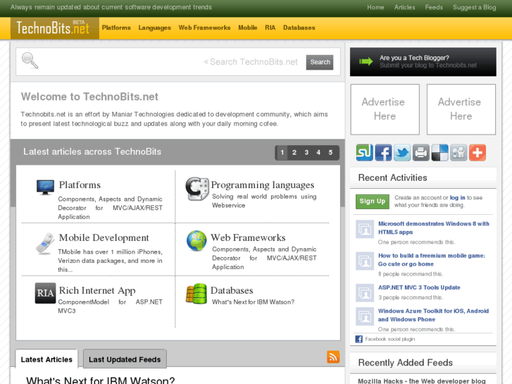Open the TechnoBits.net logo
Image resolution: width=512 pixels, height=384 pixels.
[x=54, y=28]
